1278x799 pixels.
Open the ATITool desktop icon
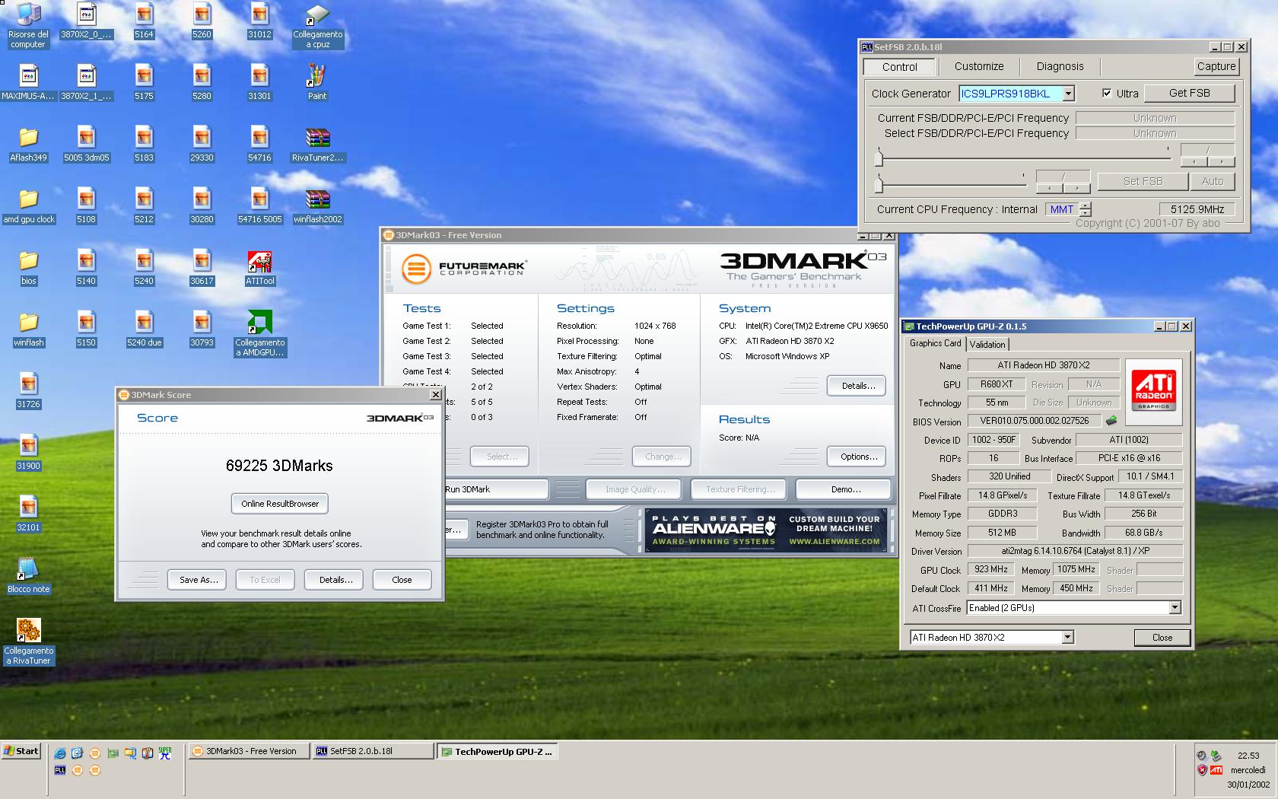pyautogui.click(x=259, y=268)
